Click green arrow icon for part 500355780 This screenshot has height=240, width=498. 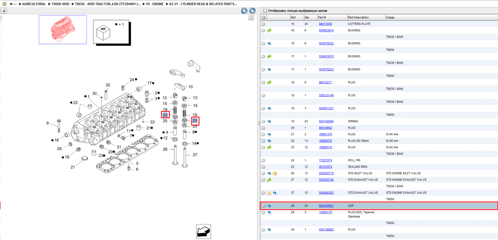point(269,180)
